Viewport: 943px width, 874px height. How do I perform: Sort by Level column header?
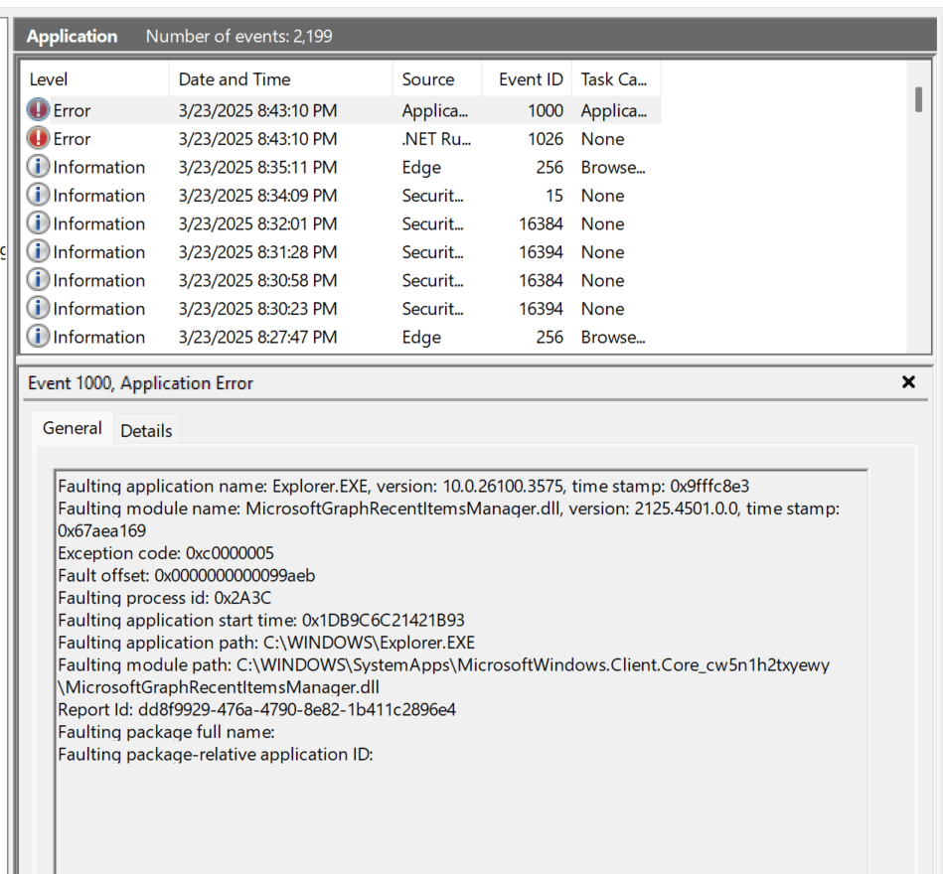[95, 79]
